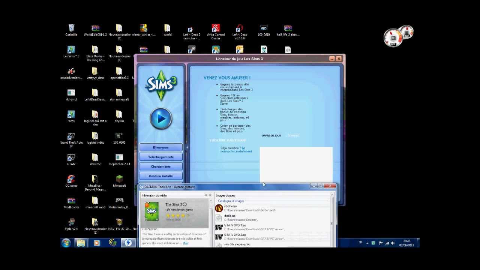Select GTA IV DVD 2.iso in the catalogue
The height and width of the screenshot is (270, 480).
pos(273,237)
